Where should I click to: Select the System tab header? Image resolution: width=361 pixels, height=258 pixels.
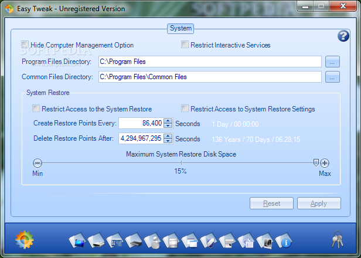click(x=180, y=29)
